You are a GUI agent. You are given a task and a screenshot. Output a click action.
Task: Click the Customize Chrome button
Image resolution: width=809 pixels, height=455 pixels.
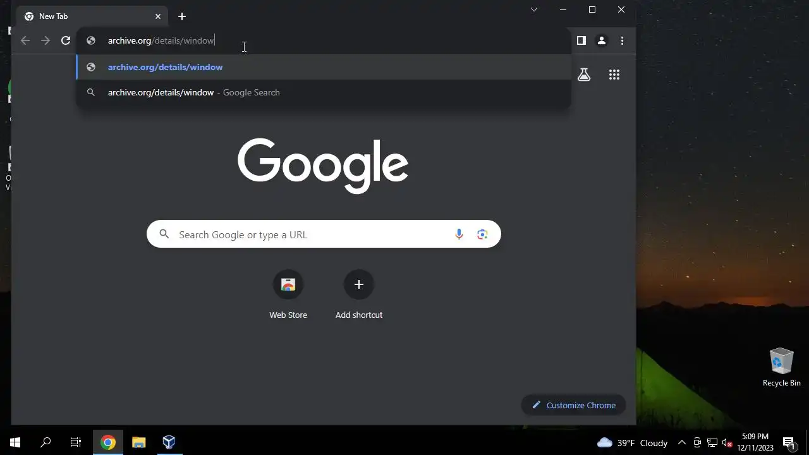(573, 405)
